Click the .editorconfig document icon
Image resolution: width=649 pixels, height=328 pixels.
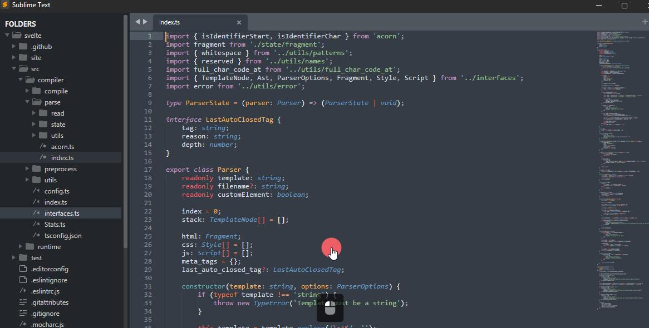point(23,269)
